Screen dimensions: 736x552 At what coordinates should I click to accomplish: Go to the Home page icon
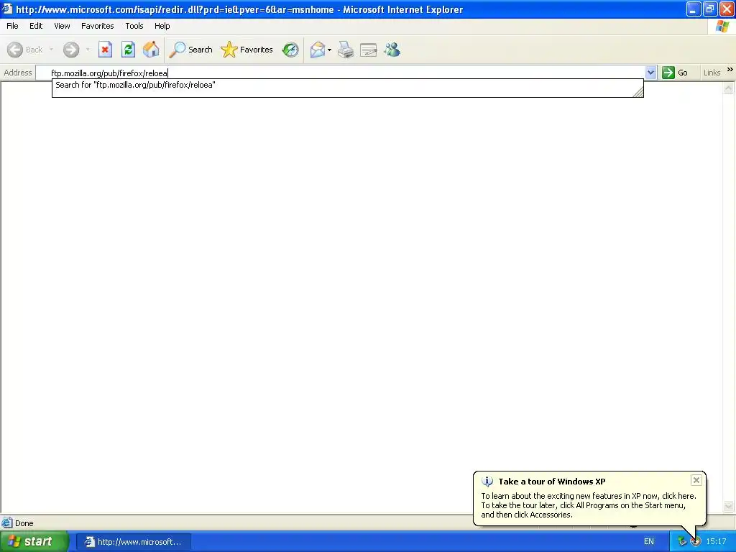151,50
